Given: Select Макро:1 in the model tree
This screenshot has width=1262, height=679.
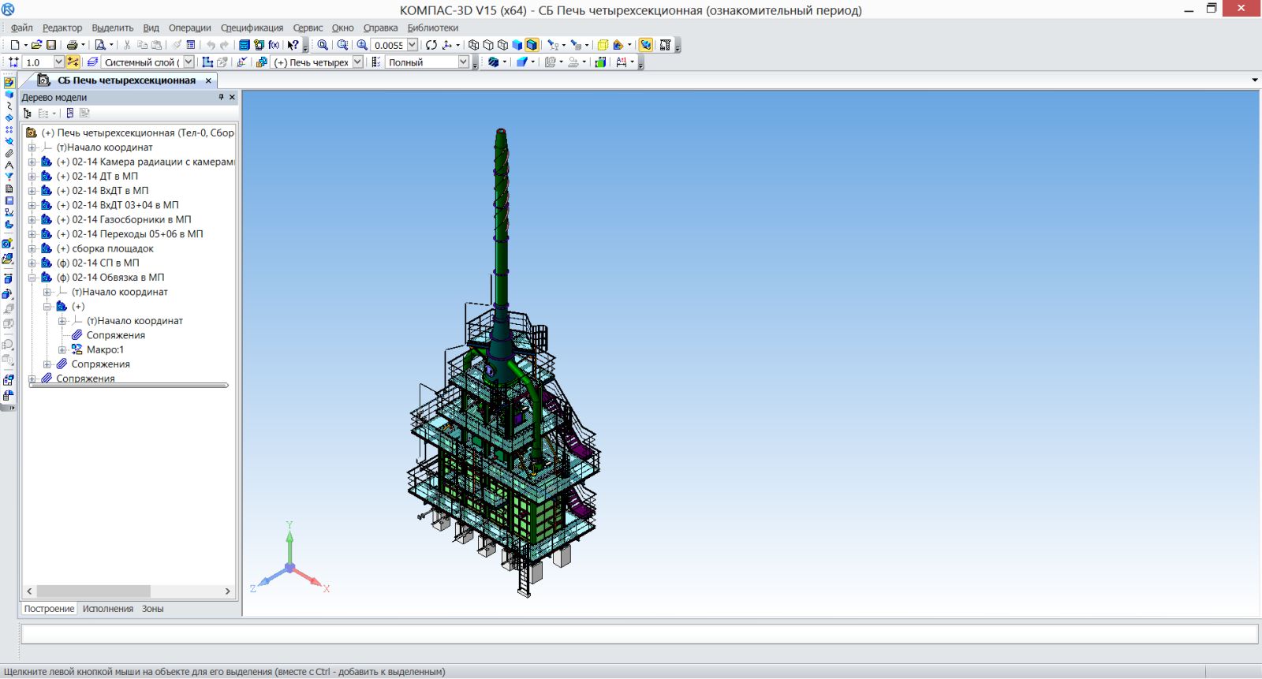Looking at the screenshot, I should [x=105, y=349].
